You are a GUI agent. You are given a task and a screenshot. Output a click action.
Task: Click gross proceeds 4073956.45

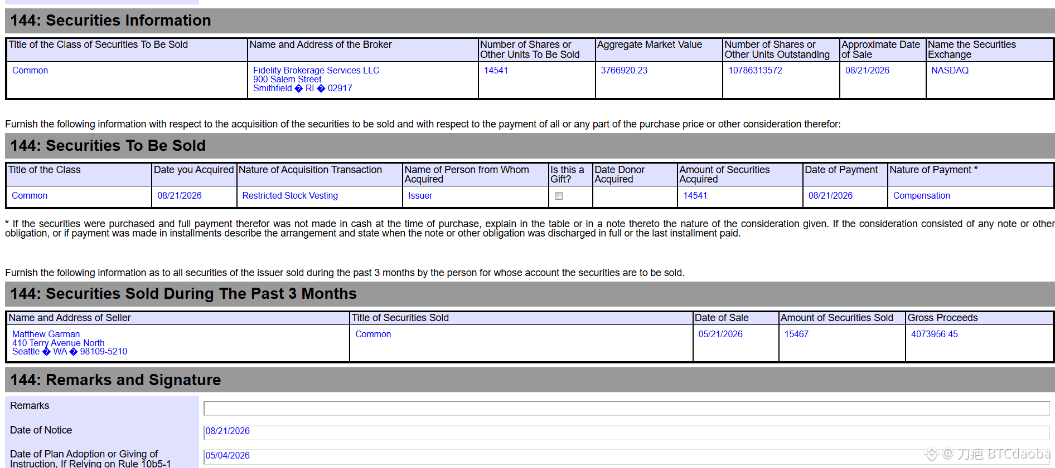coord(934,334)
